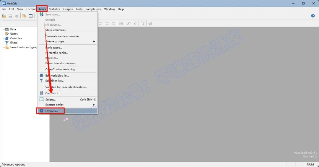Choose Edit filter list... menu entry

pos(67,81)
